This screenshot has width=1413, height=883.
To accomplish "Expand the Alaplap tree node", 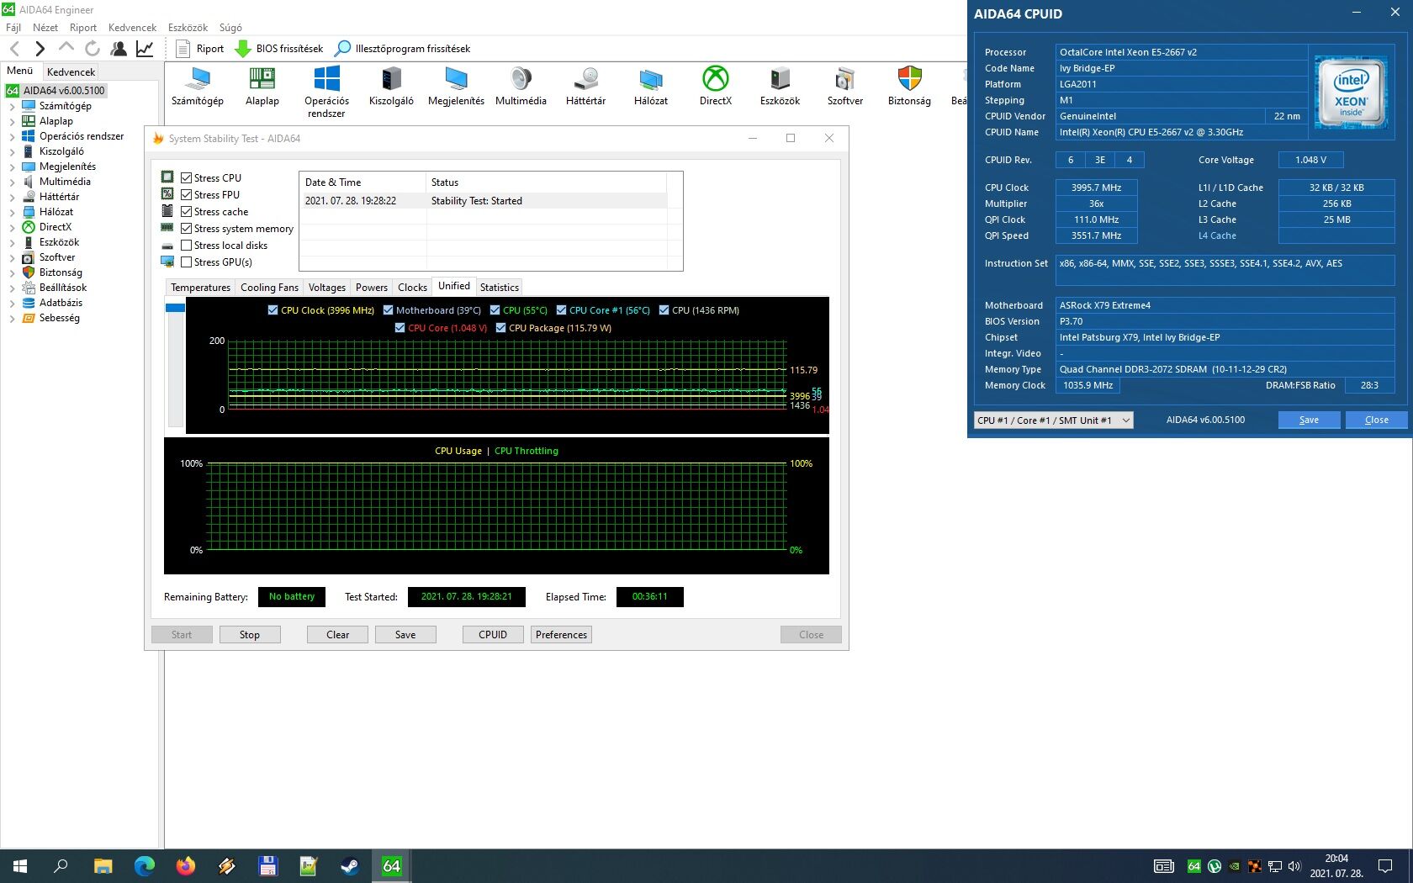I will point(12,122).
